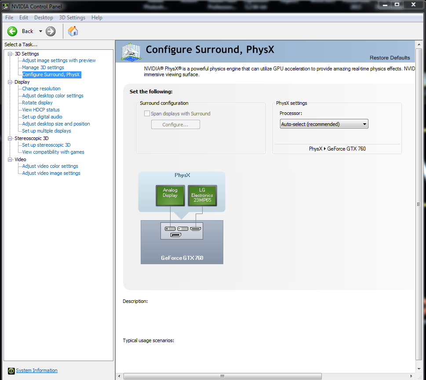
Task: Click the DisplayPort connector icon on GPU
Action: pyautogui.click(x=176, y=235)
